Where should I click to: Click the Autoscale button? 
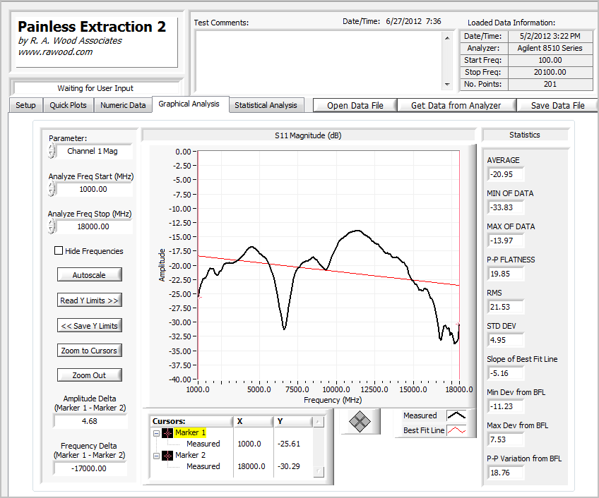pyautogui.click(x=90, y=275)
